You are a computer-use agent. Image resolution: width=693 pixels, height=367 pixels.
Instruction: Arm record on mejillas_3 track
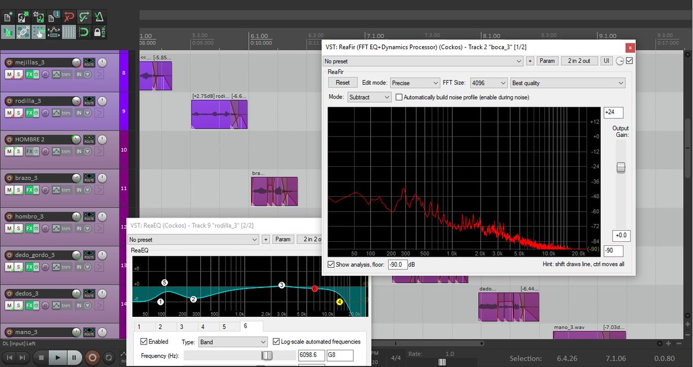point(9,62)
